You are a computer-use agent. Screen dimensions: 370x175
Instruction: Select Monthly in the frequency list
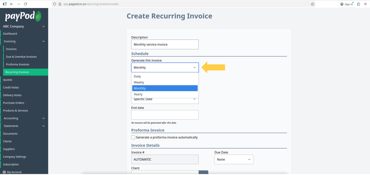165,88
